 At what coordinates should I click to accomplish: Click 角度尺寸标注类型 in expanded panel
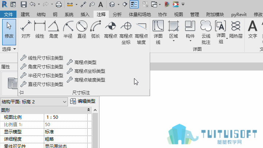[42, 67]
